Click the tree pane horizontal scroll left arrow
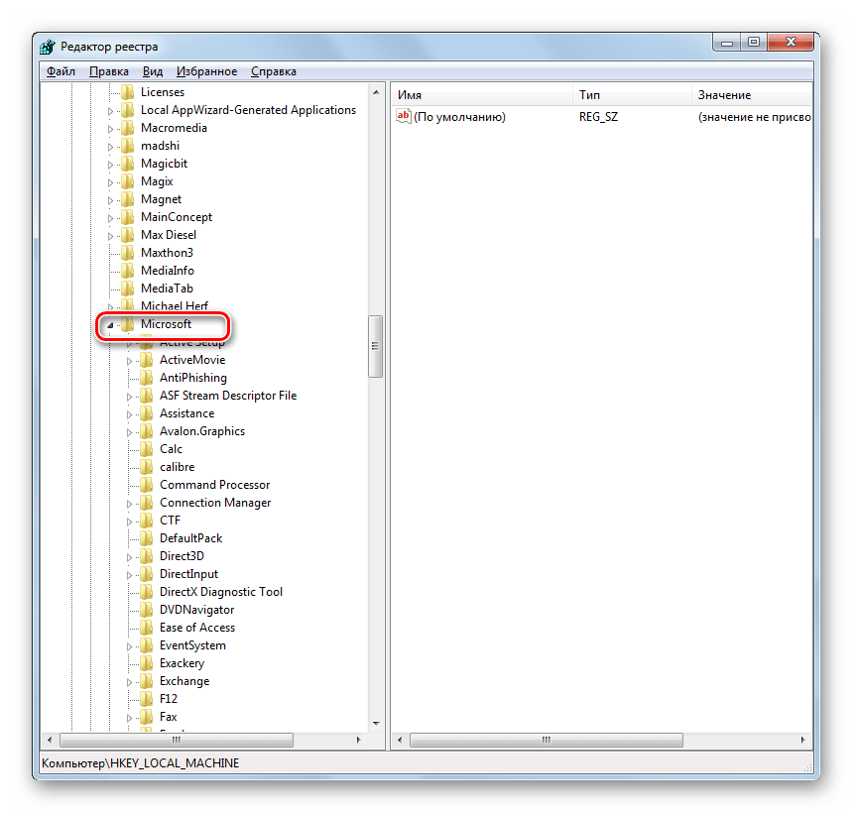 tap(50, 741)
